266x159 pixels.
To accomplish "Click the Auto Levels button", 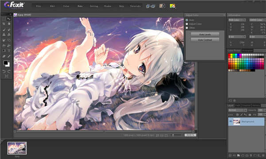I will [x=205, y=34].
